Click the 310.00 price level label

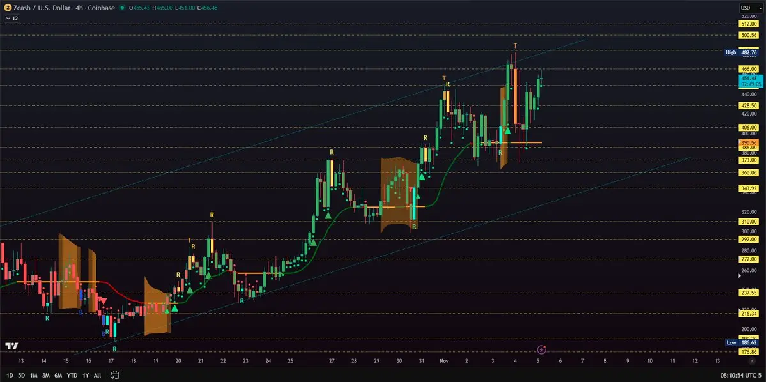(x=748, y=221)
